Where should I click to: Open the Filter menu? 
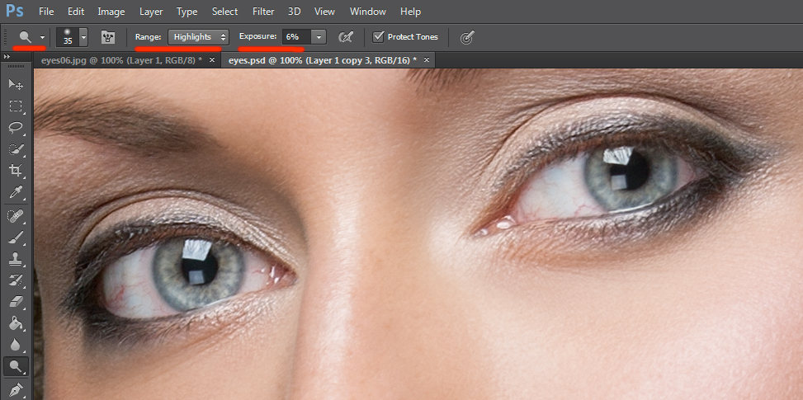[x=263, y=12]
